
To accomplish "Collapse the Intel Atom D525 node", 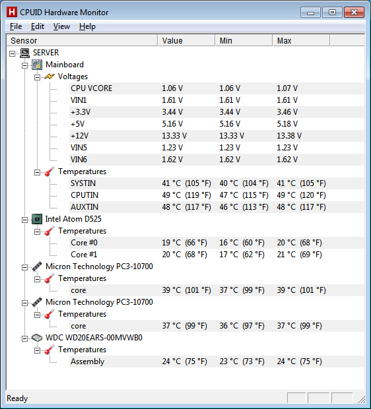I will 24,220.
